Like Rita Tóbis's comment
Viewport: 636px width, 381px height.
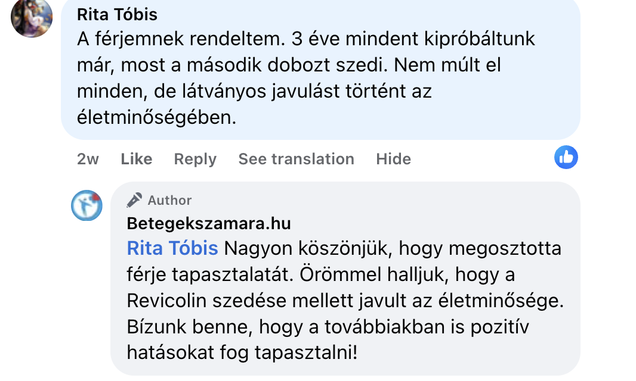(x=136, y=159)
